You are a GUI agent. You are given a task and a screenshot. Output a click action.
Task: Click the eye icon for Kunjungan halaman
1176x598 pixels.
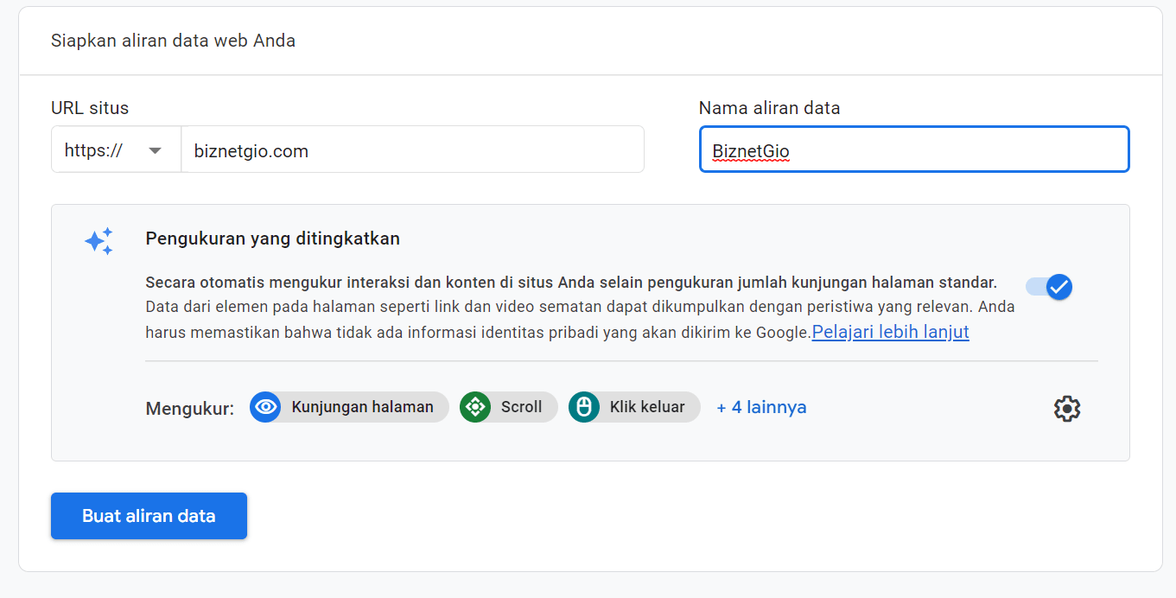pyautogui.click(x=266, y=407)
